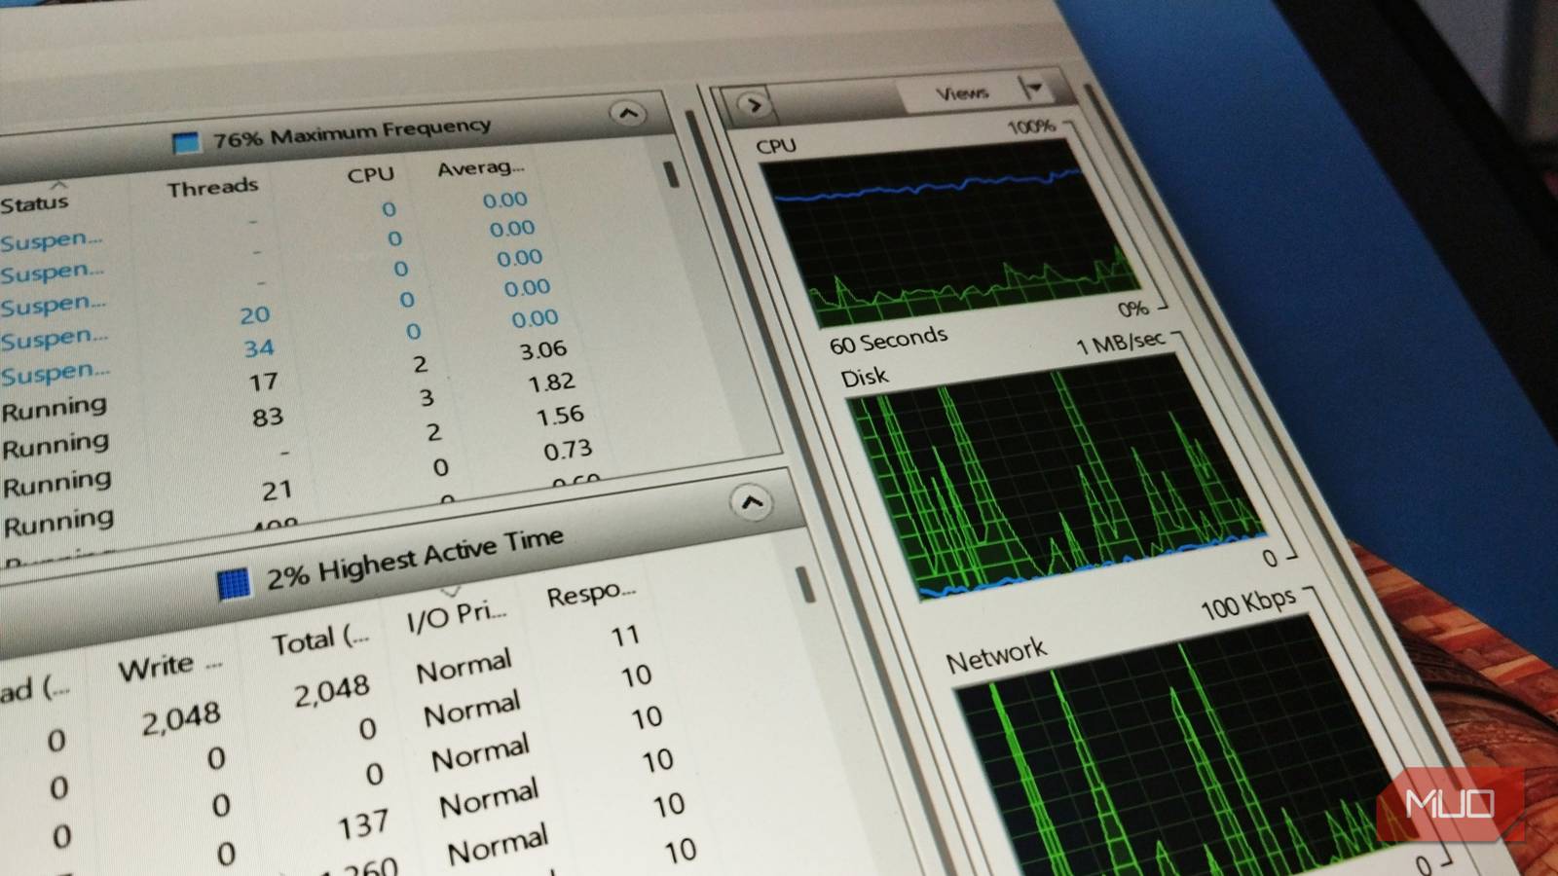
Task: Click the 2,048 value in Write column
Action: coord(181,720)
